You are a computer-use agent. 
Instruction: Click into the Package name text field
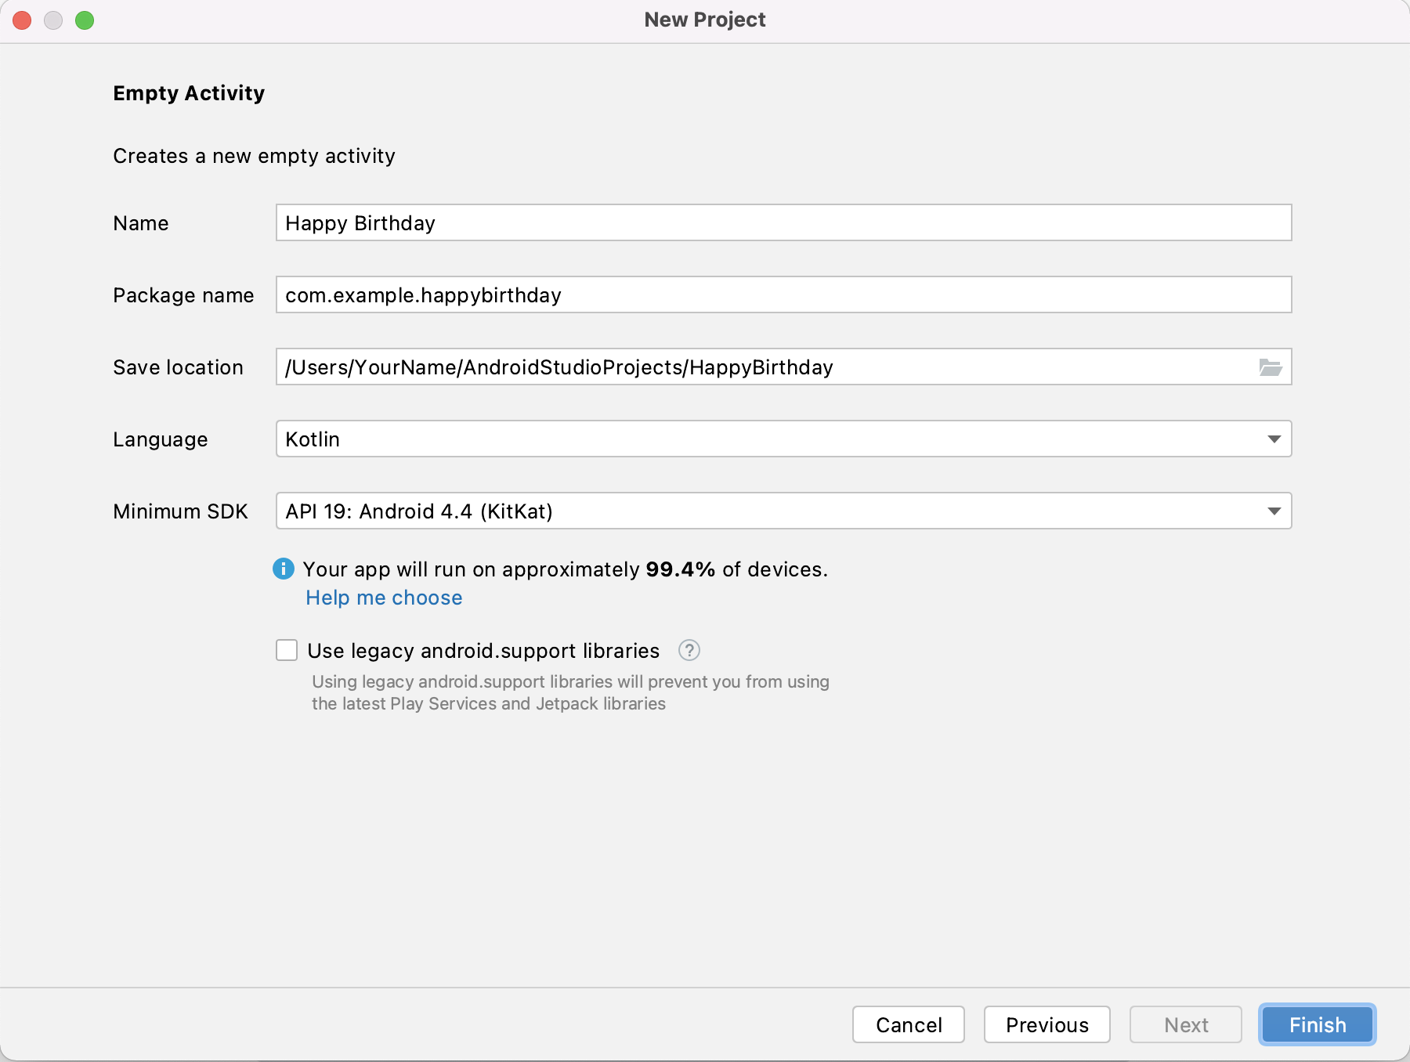pos(783,295)
